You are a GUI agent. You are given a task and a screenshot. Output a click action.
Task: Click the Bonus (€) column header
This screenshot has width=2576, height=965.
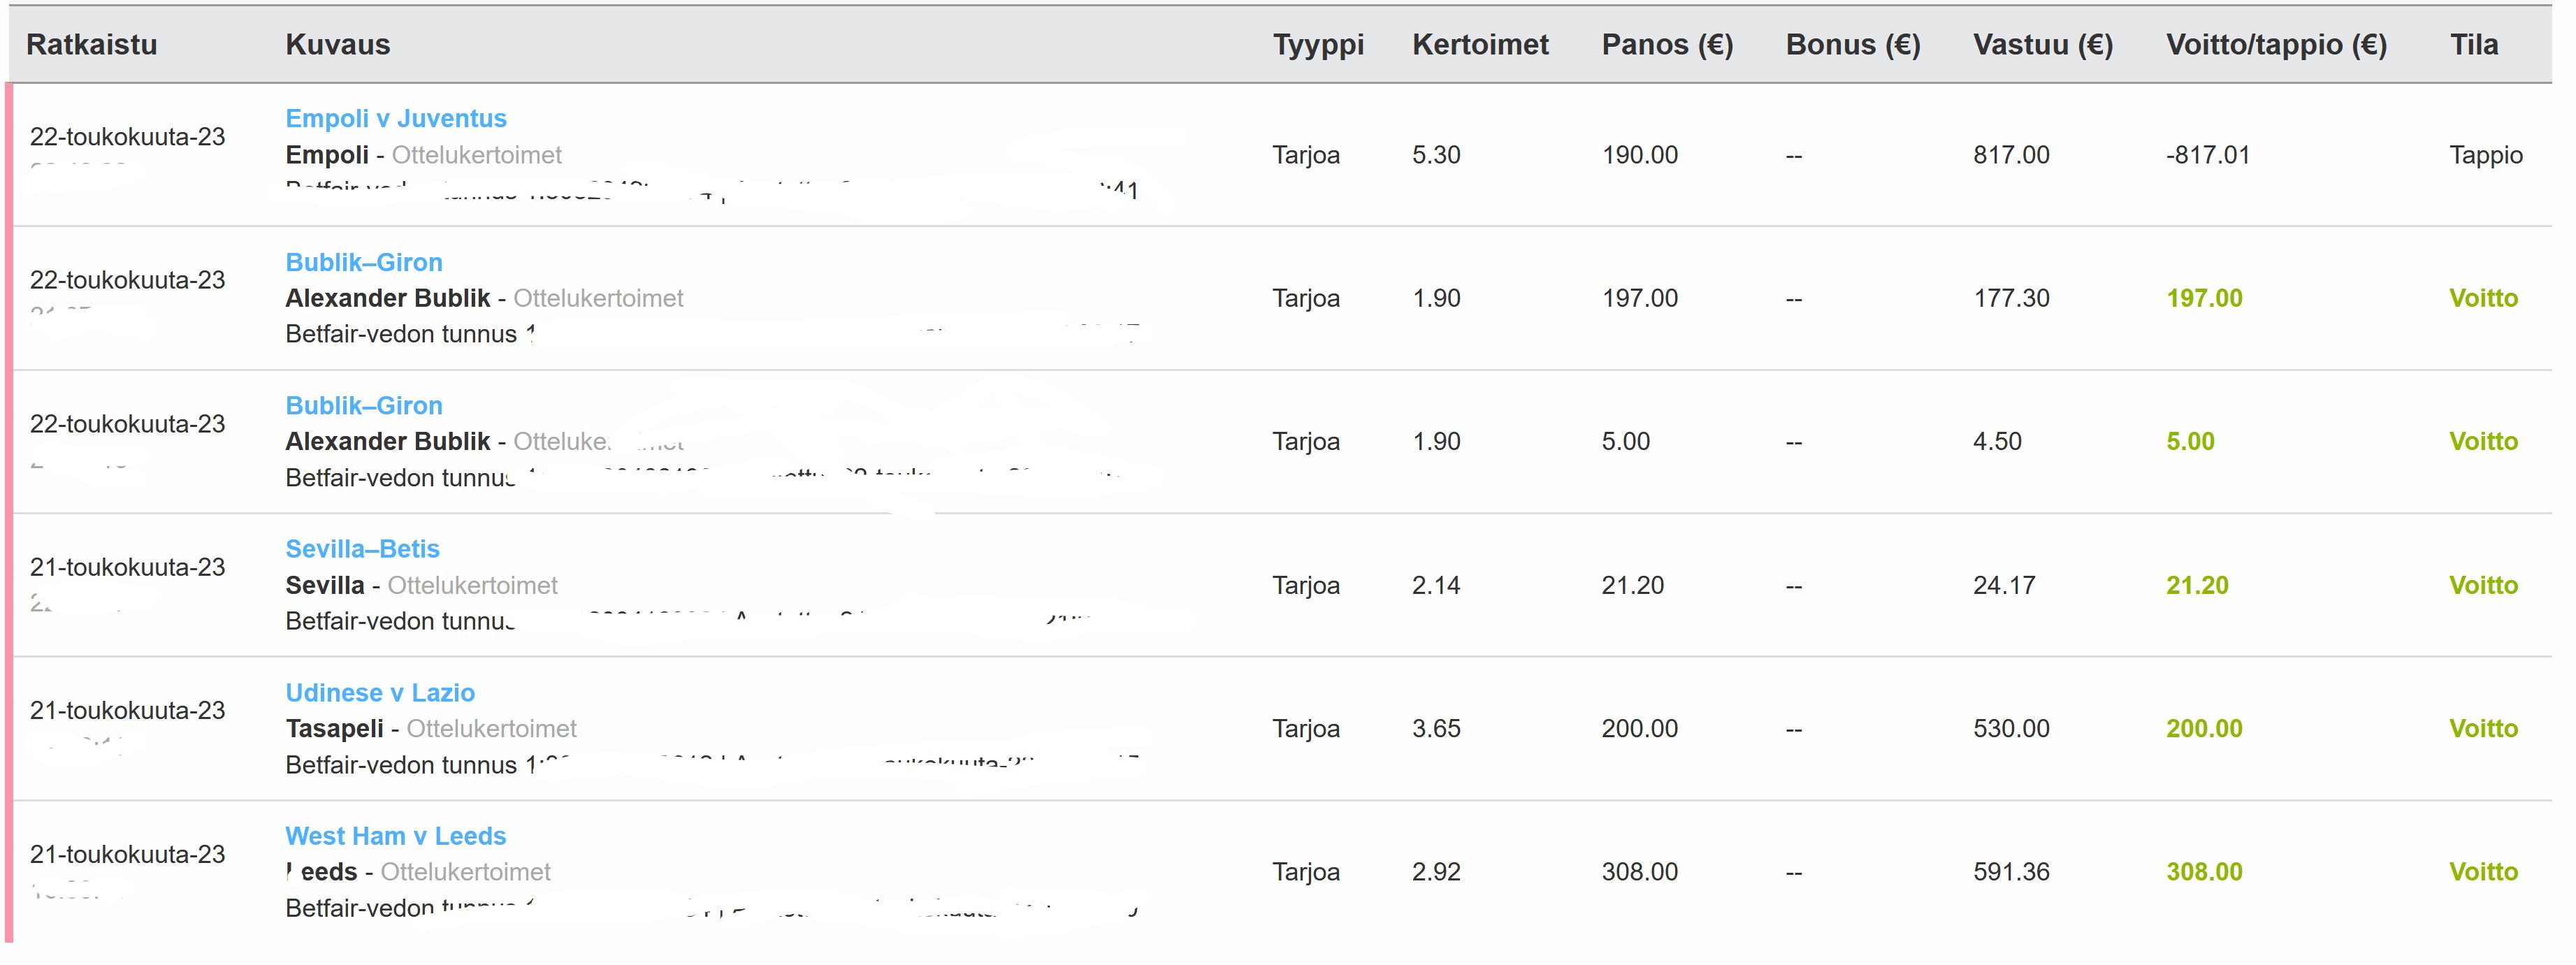coord(1853,45)
